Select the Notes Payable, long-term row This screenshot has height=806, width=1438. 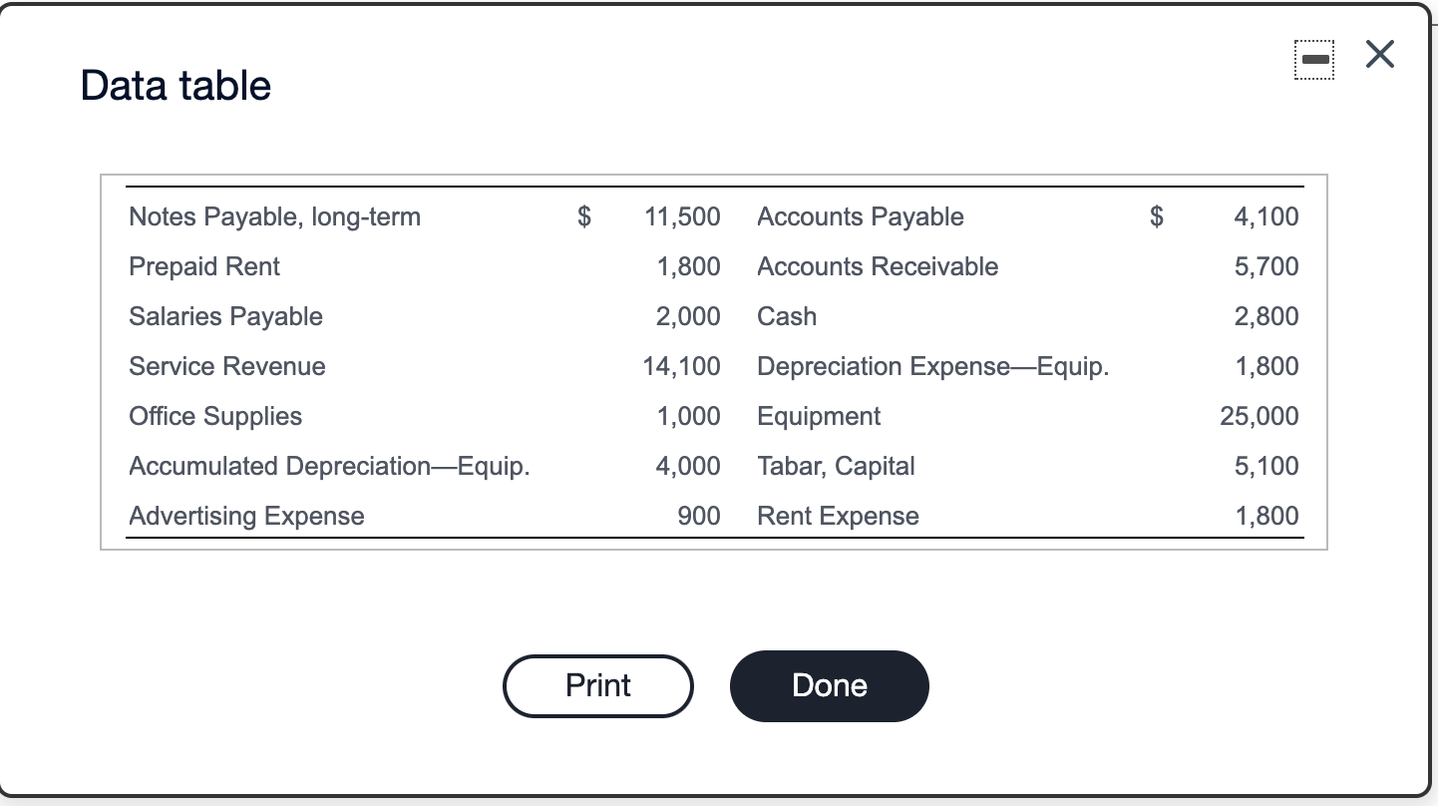point(274,216)
